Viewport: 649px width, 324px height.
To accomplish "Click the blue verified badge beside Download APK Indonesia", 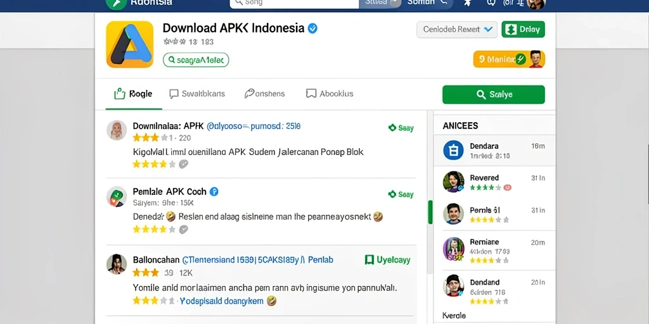I will [x=313, y=28].
